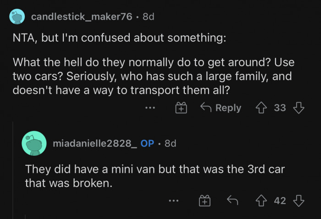
Task: Click the blue OP badge
Action: pos(147,143)
